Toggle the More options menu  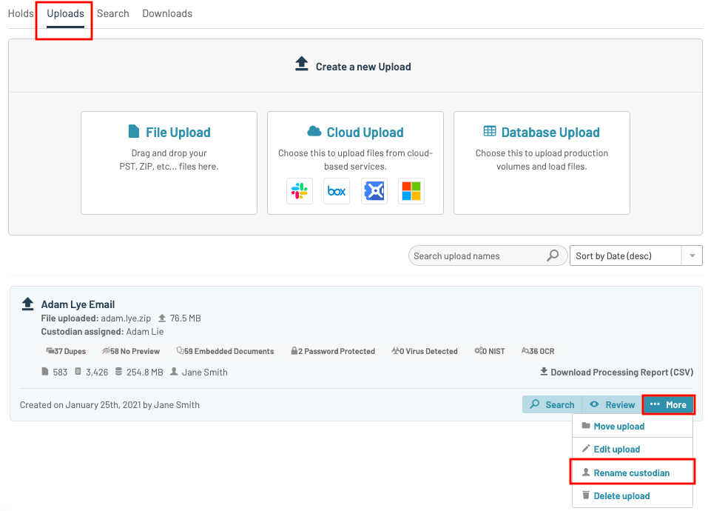tap(668, 404)
